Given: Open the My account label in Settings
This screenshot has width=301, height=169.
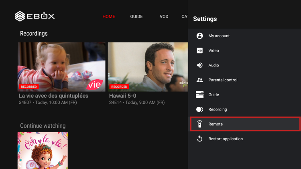Looking at the screenshot, I should [219, 36].
